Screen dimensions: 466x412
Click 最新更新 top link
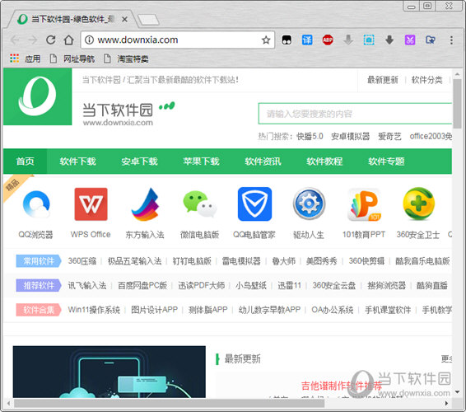[383, 80]
